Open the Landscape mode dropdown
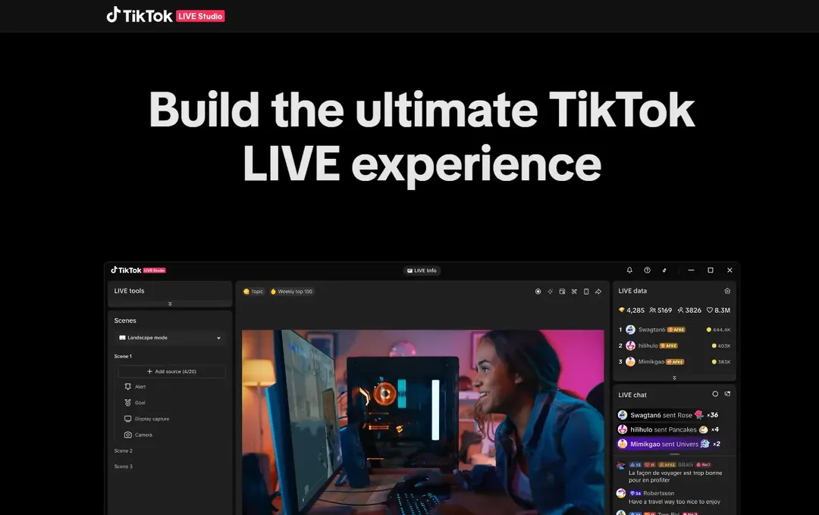This screenshot has width=819, height=515. [170, 338]
